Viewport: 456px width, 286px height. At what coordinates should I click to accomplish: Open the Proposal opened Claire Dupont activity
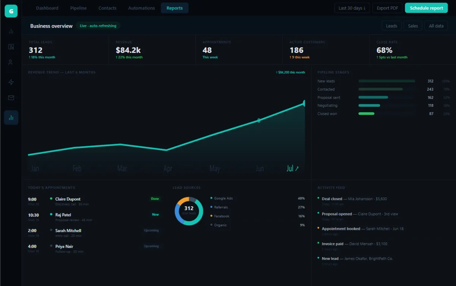tap(383, 216)
